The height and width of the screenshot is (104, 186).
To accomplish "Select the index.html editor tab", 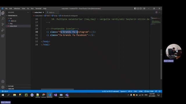I will [x=38, y=12].
